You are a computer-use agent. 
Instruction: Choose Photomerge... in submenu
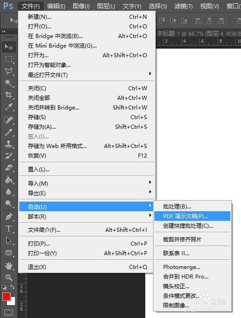(192, 267)
